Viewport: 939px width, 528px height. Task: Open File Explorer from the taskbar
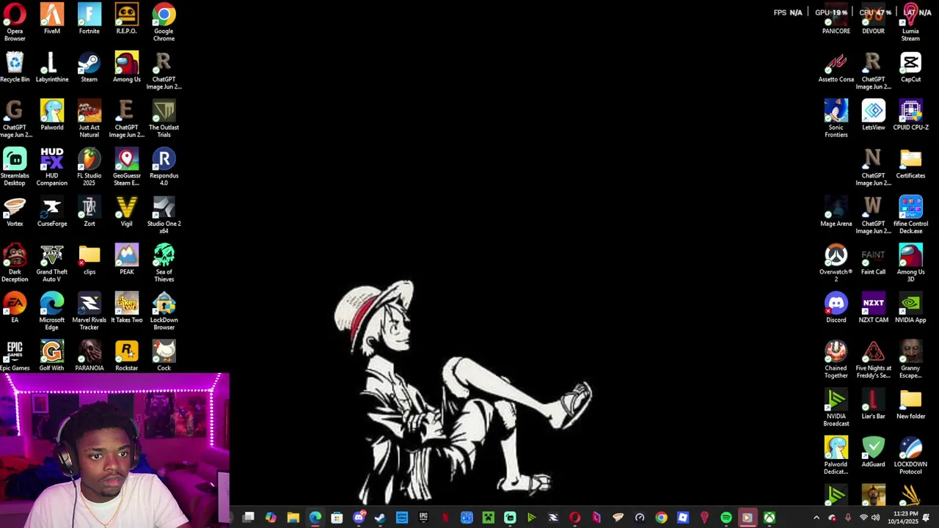tap(293, 518)
